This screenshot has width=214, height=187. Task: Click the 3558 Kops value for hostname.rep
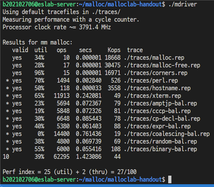[114, 88]
